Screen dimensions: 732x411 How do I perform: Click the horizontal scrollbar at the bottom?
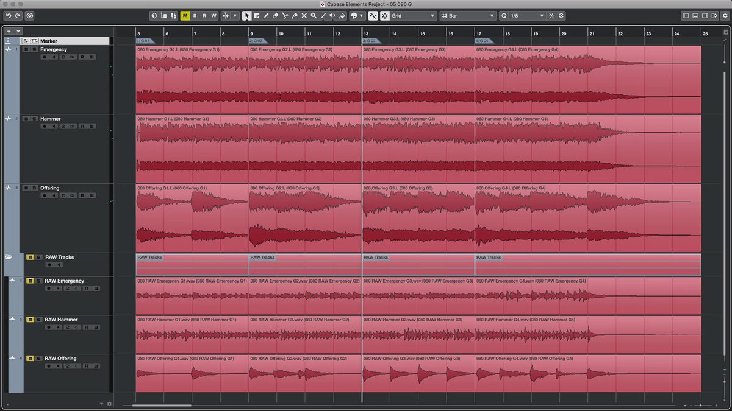[x=162, y=405]
